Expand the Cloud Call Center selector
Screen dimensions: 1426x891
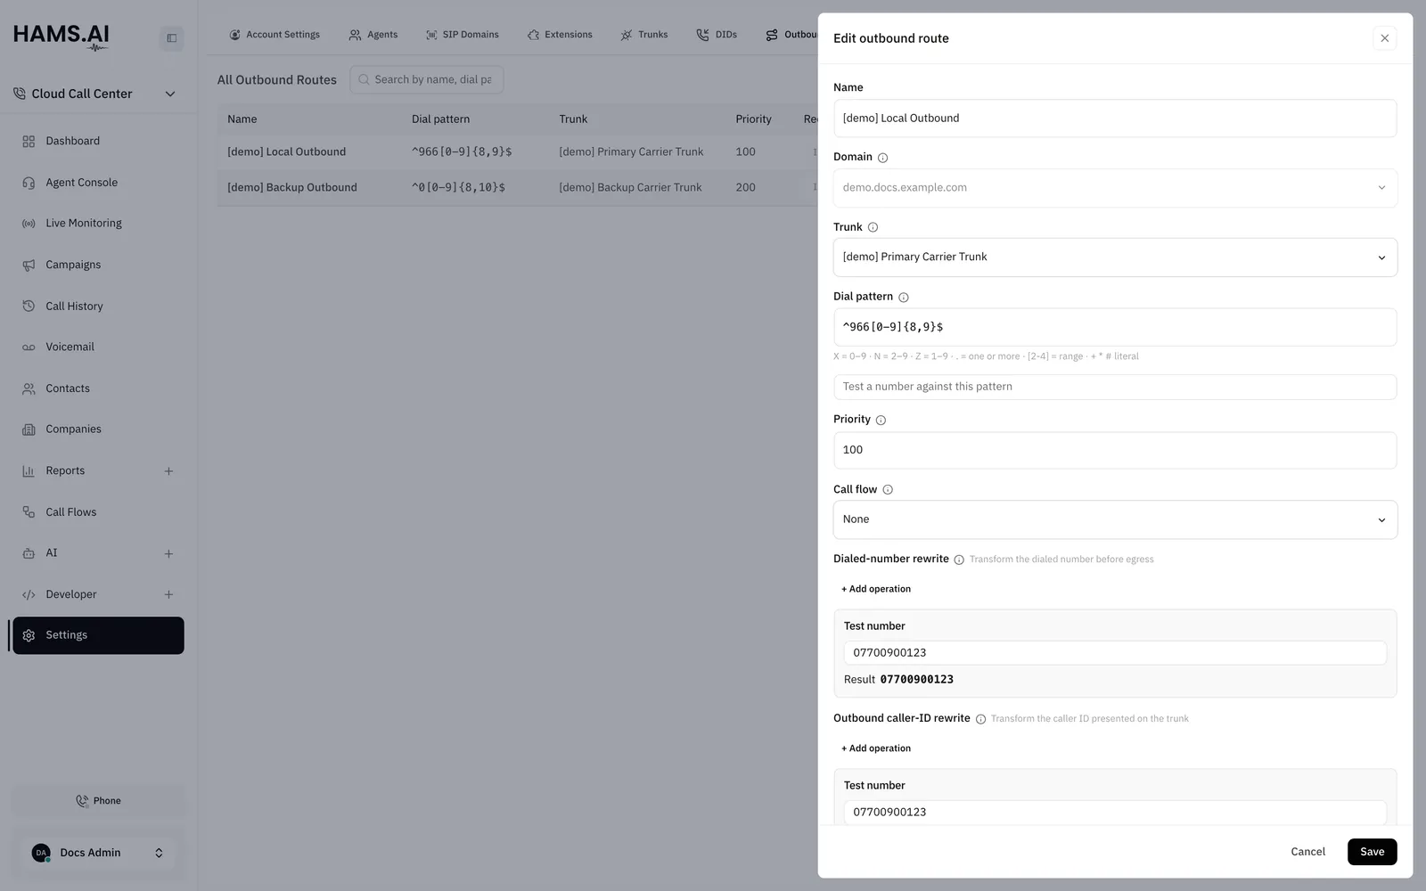tap(94, 94)
